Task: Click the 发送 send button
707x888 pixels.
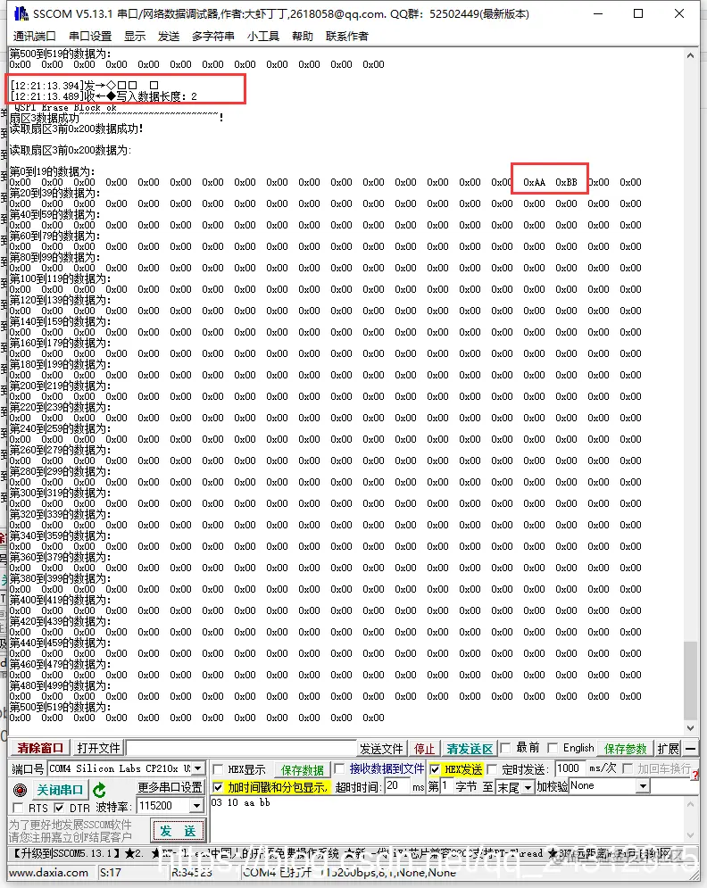Action: (x=178, y=831)
